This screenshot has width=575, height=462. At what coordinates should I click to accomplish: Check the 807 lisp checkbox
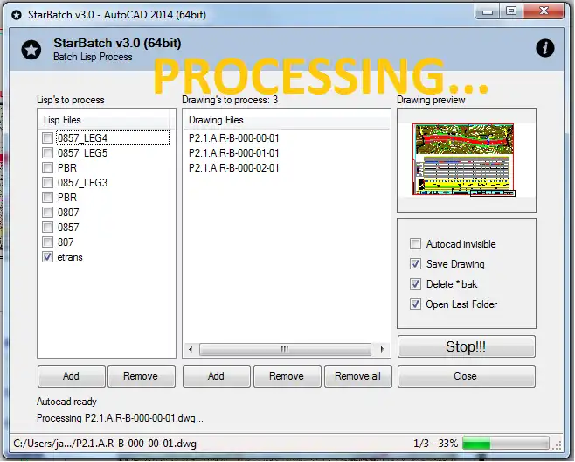[47, 242]
